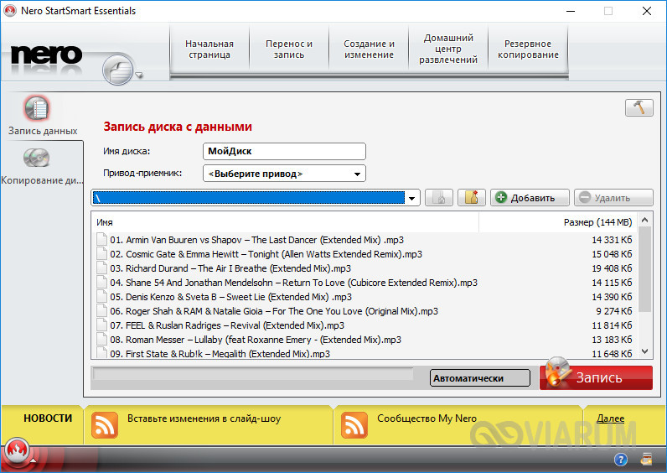Open help with the blue question mark icon
667x473 pixels.
(621, 460)
